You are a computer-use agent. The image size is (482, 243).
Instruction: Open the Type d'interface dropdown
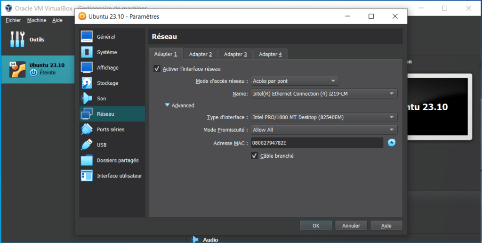click(324, 117)
